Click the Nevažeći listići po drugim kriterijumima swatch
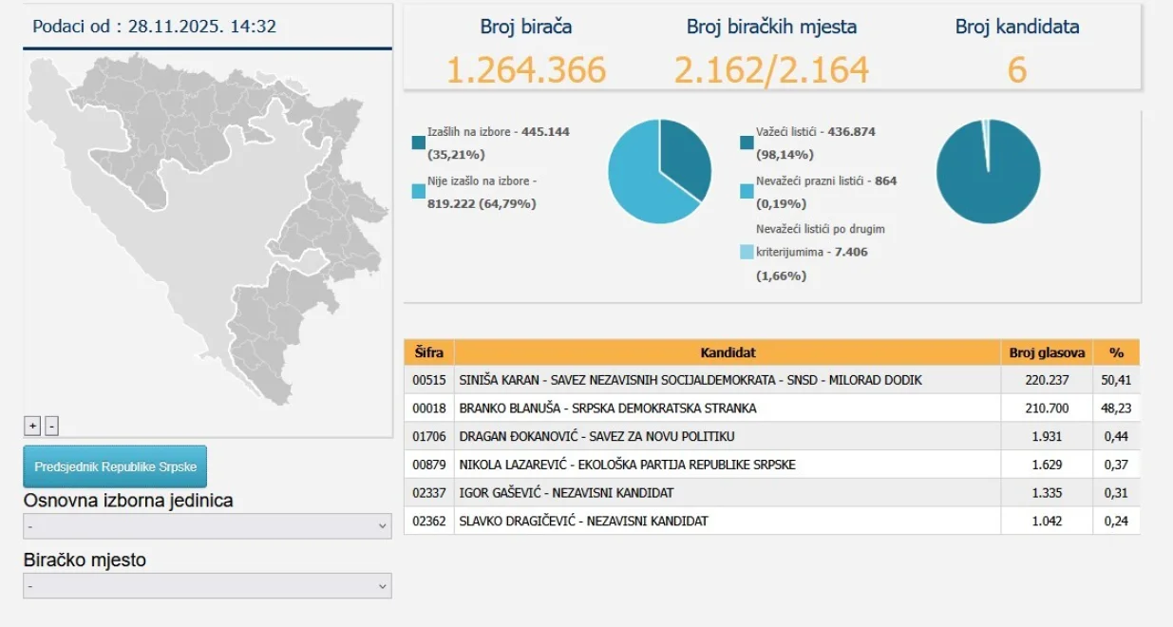This screenshot has width=1173, height=627. pyautogui.click(x=747, y=252)
